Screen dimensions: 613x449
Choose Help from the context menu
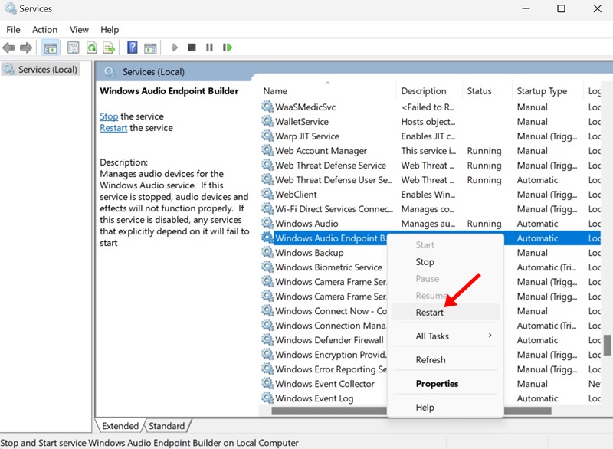[445, 408]
